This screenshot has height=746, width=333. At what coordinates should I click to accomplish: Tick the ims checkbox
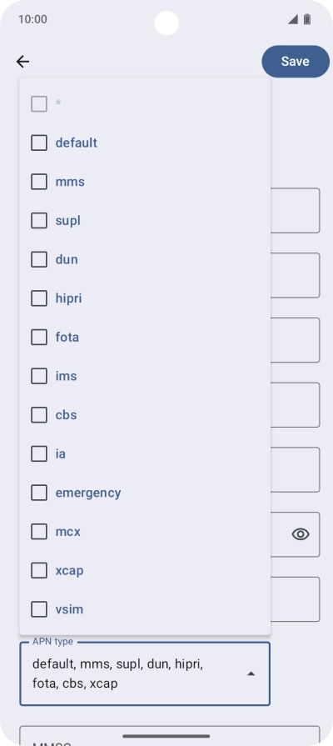tap(39, 376)
